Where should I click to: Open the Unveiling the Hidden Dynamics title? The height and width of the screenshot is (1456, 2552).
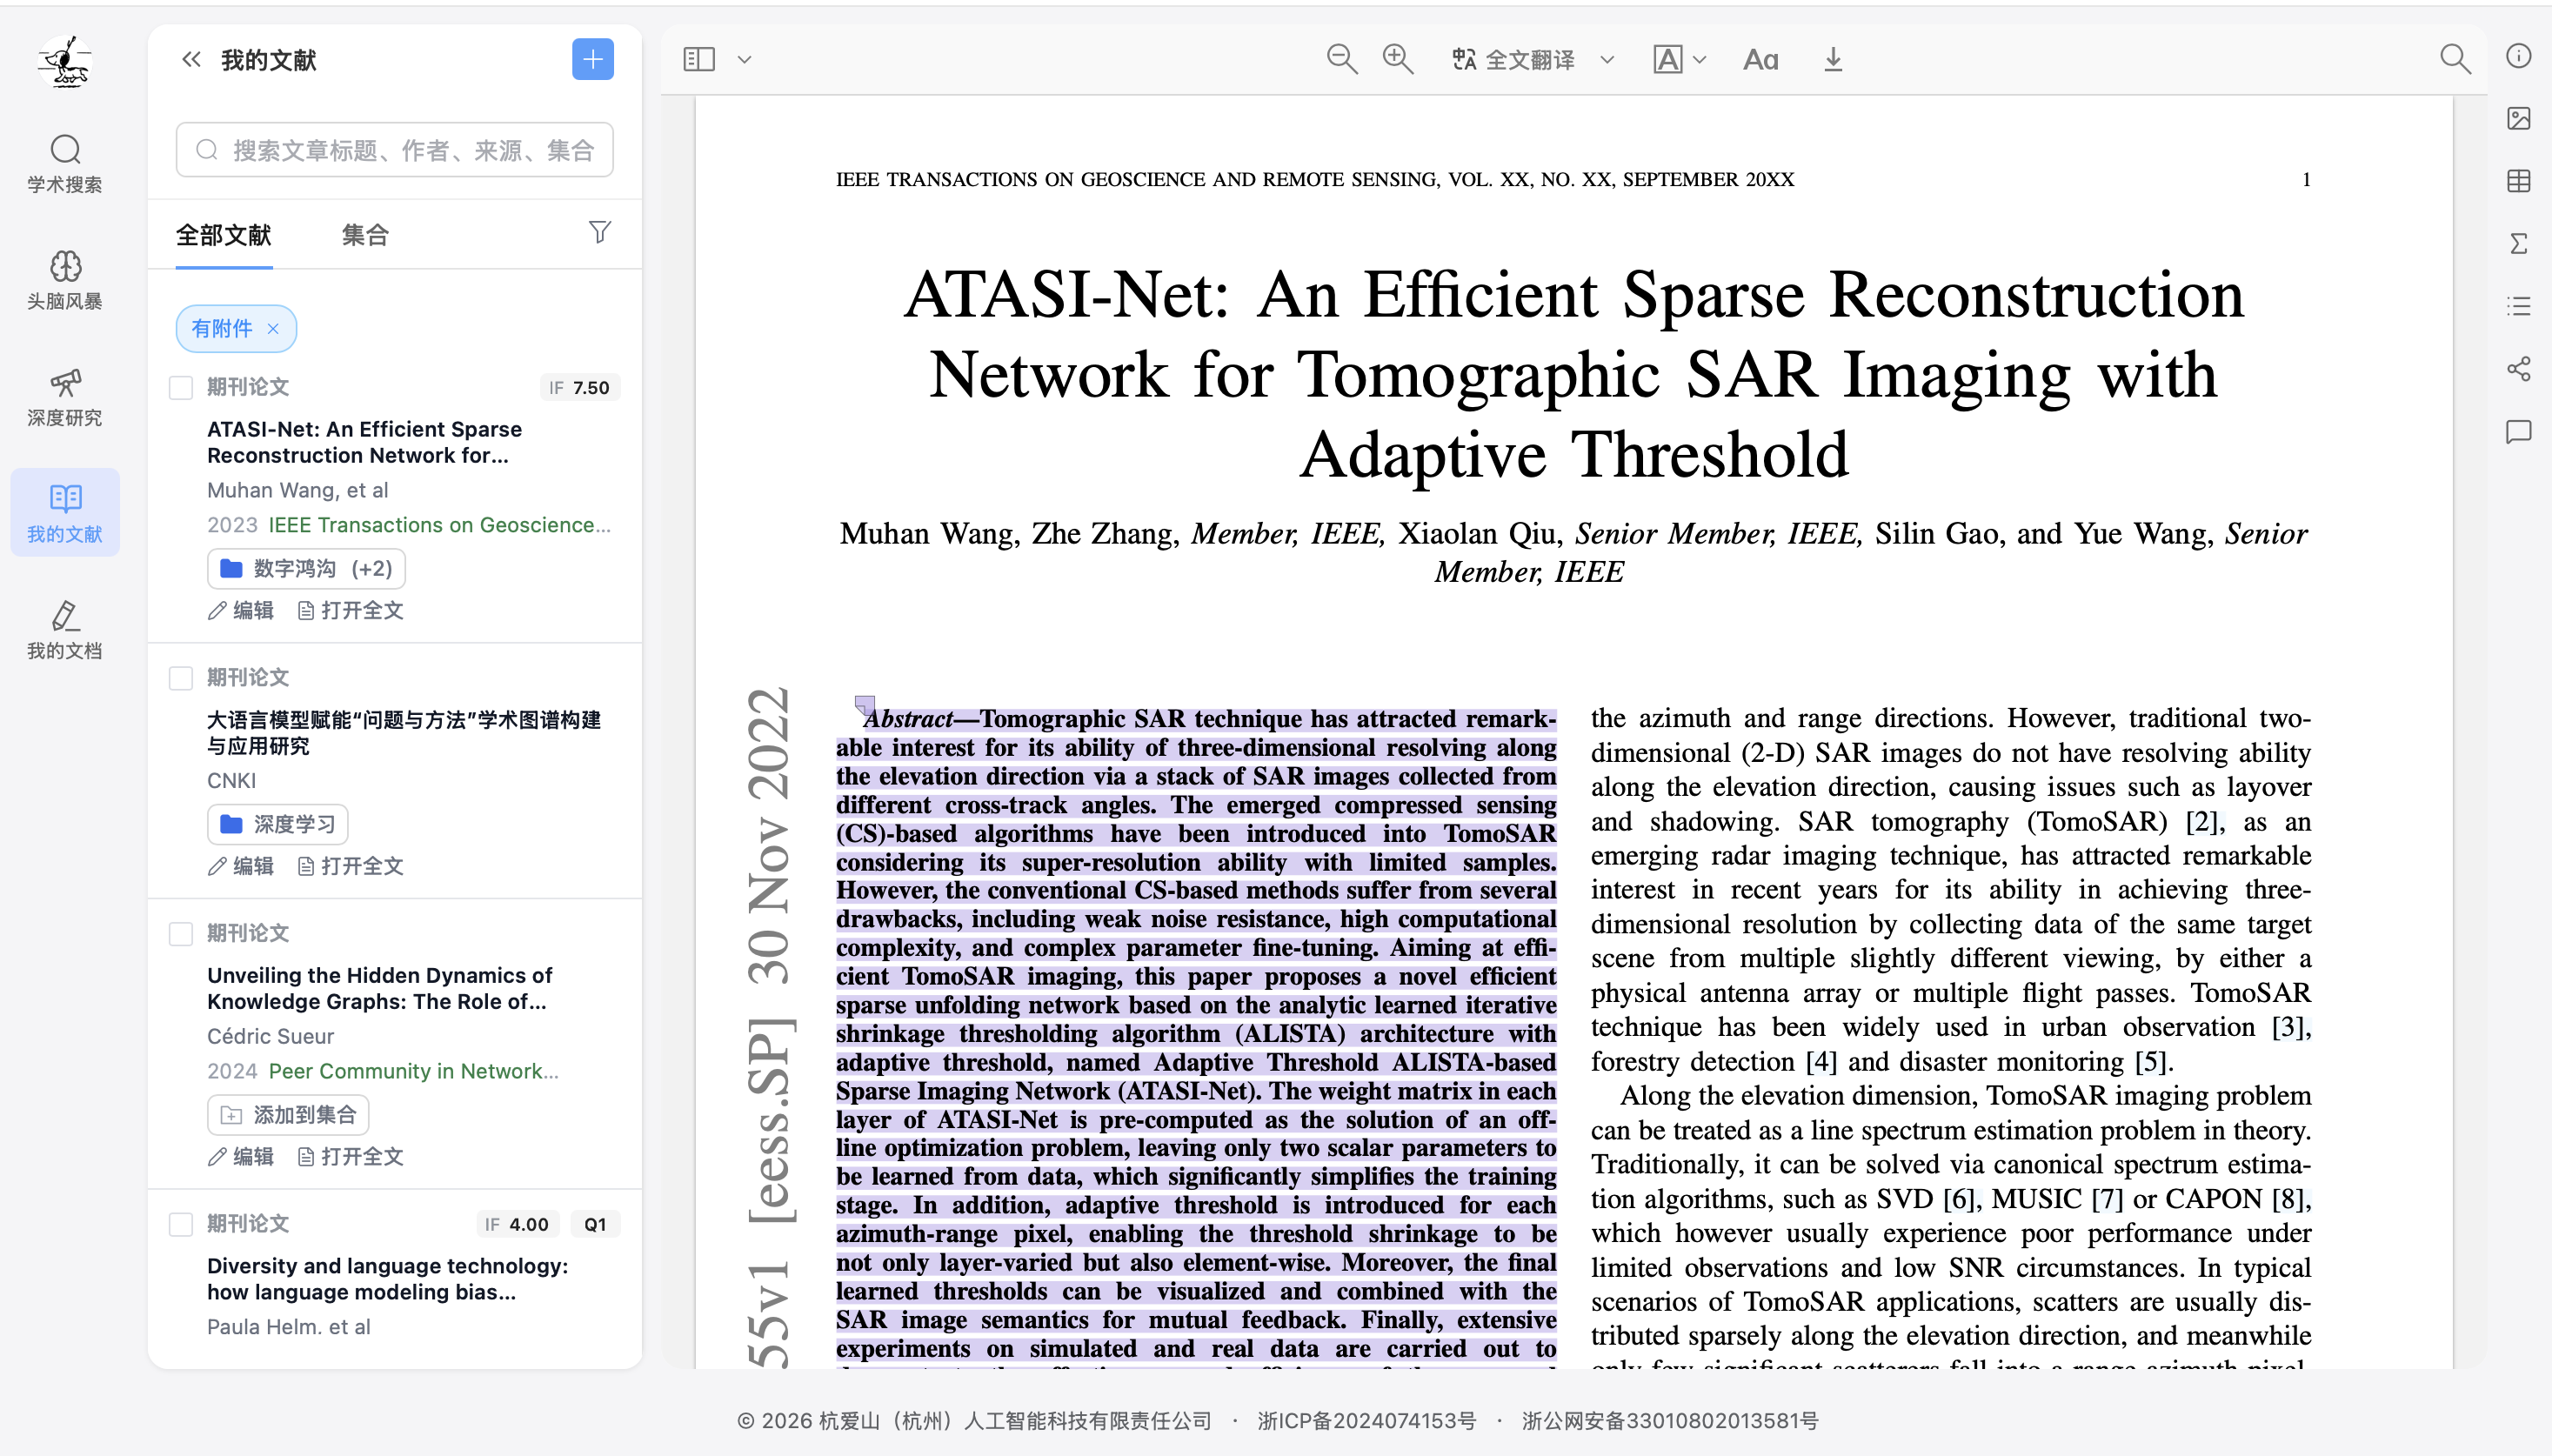(x=379, y=989)
